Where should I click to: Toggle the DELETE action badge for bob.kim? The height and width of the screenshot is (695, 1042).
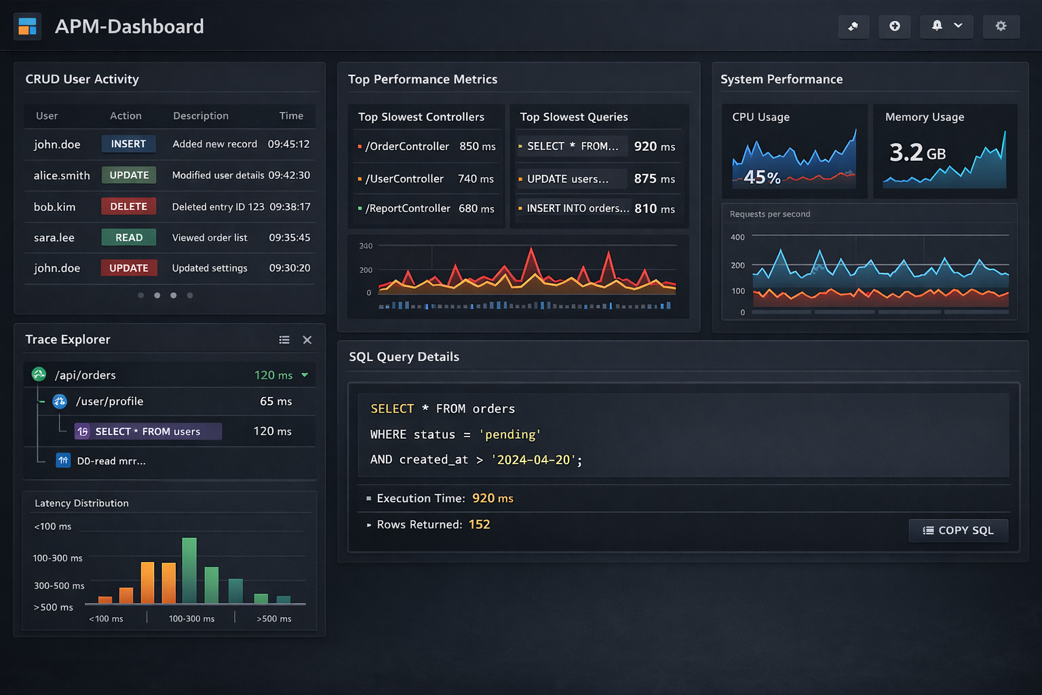click(128, 206)
